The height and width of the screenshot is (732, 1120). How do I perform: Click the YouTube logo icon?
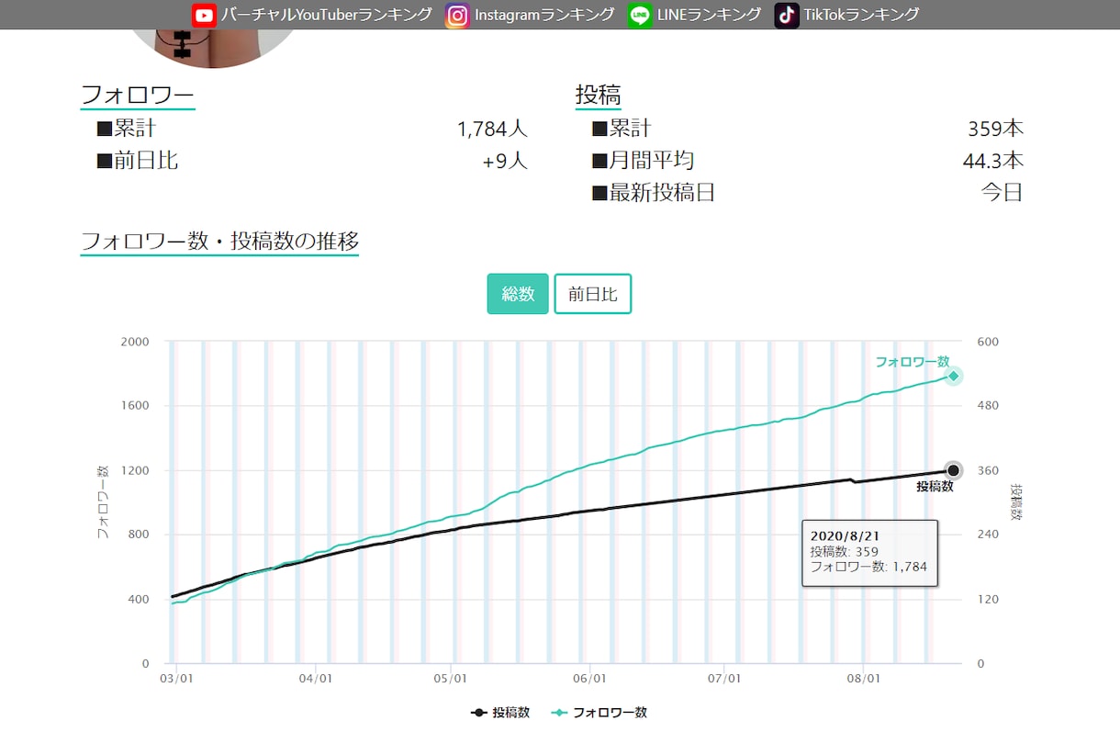pos(204,15)
